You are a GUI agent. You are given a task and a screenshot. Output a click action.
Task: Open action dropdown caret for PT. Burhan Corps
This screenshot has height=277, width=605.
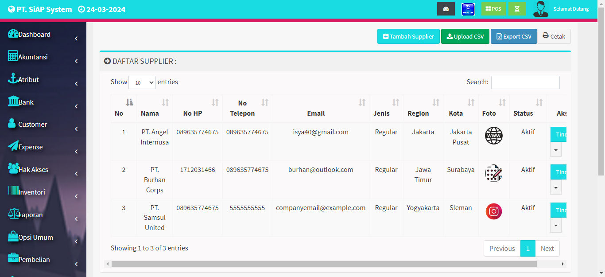[556, 187]
